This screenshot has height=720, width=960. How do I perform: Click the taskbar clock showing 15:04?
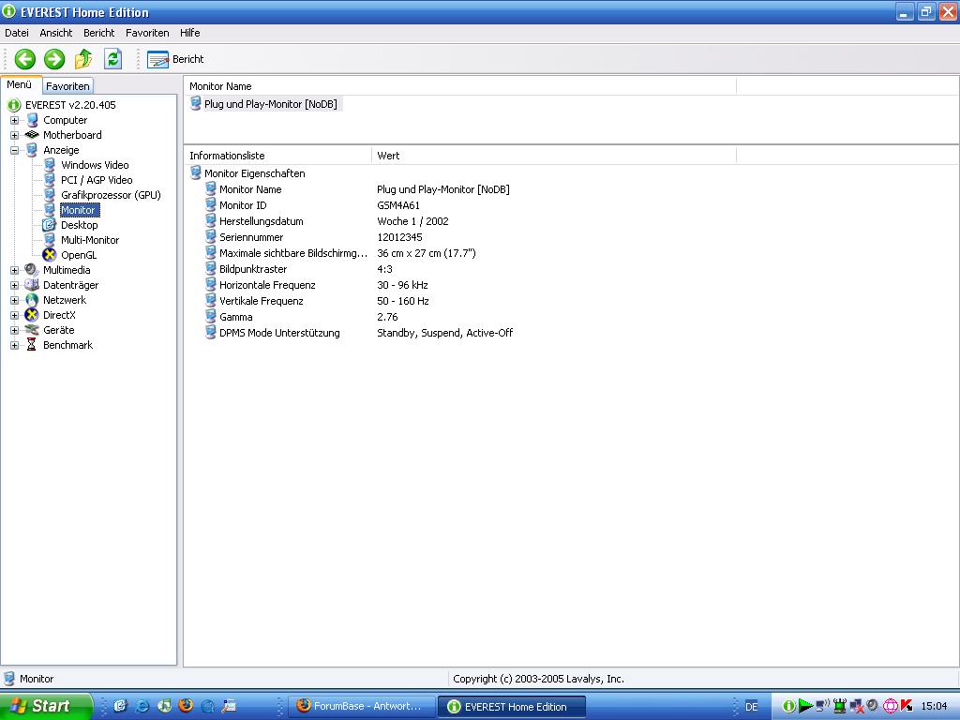pyautogui.click(x=934, y=707)
